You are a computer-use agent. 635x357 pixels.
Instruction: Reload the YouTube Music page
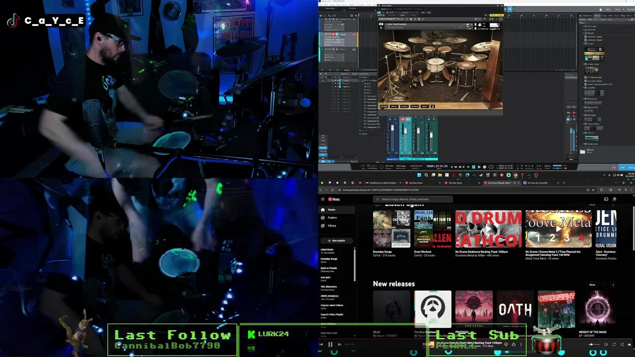click(332, 190)
